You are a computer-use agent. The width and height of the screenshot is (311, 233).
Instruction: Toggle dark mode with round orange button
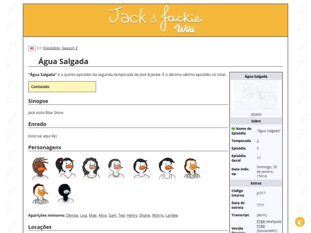[299, 221]
